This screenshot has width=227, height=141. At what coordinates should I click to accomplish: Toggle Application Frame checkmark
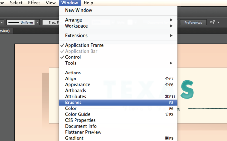[x=118, y=45]
